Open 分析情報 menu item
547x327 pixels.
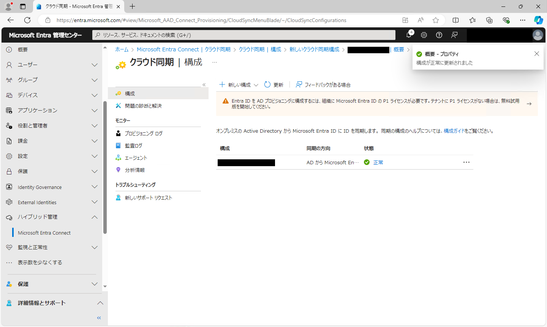tap(135, 170)
